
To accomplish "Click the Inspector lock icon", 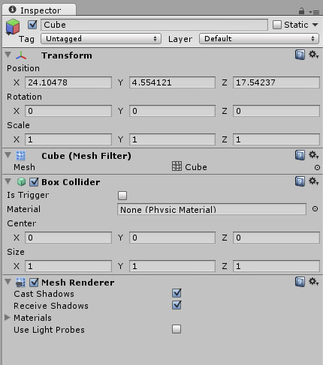I will [301, 10].
